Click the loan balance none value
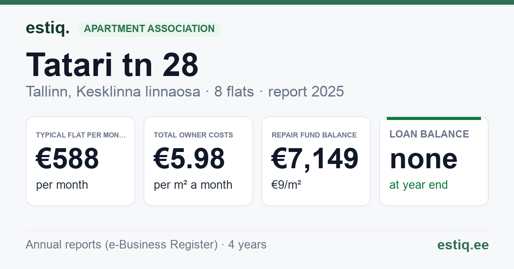Screen dimensions: 514x269 click(x=424, y=158)
